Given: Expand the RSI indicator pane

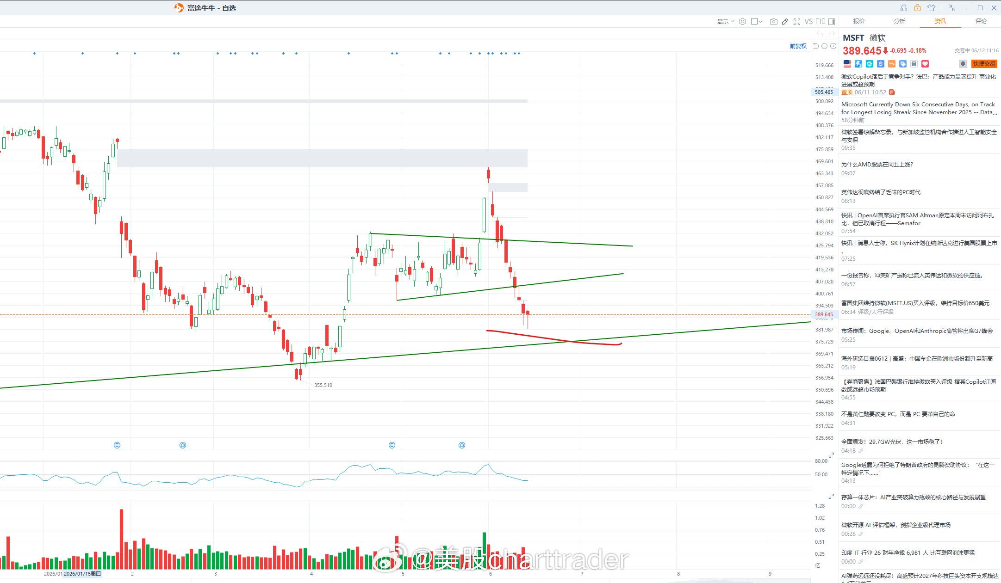Looking at the screenshot, I should [831, 455].
